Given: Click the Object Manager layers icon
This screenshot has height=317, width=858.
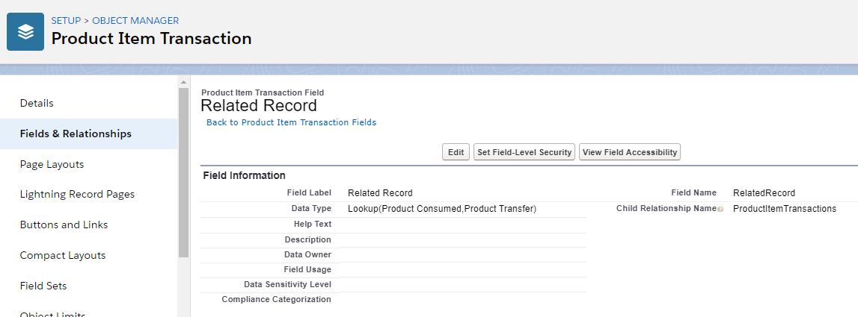Looking at the screenshot, I should click(25, 32).
